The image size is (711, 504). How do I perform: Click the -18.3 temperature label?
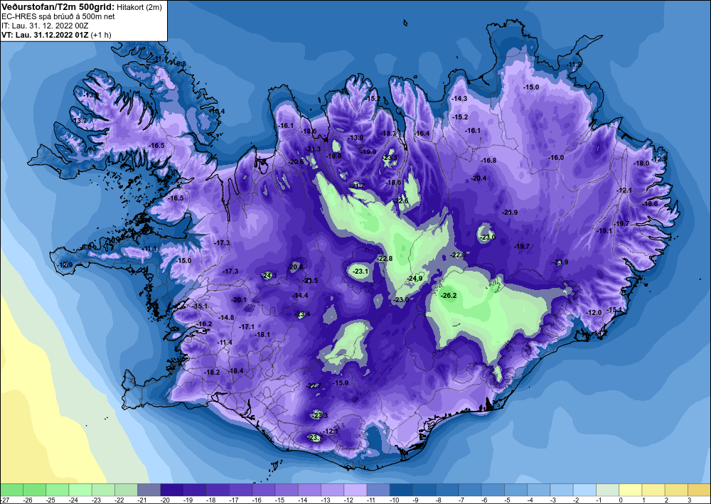pos(389,133)
